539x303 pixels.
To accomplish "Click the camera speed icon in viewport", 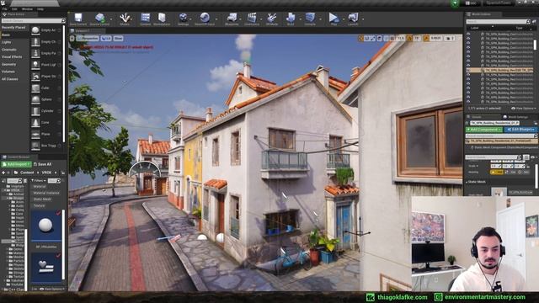I will (x=449, y=39).
